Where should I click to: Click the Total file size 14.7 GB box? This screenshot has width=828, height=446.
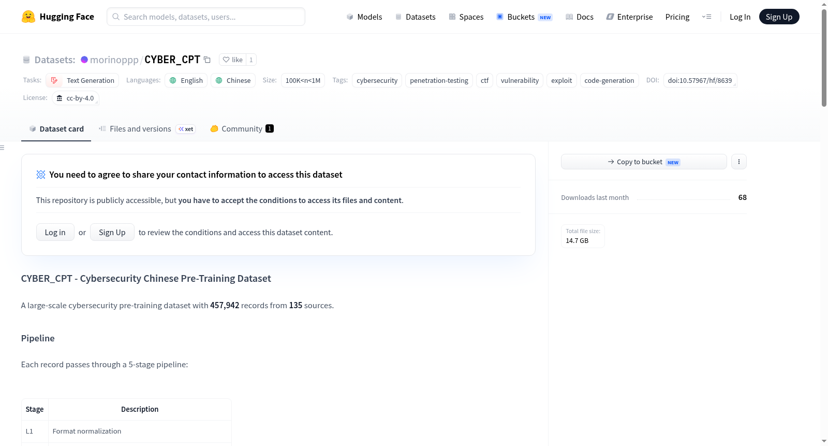(x=583, y=236)
